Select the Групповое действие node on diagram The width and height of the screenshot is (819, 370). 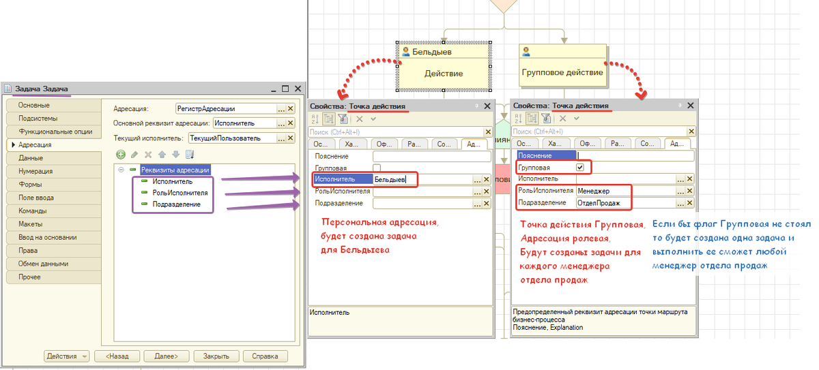click(562, 66)
